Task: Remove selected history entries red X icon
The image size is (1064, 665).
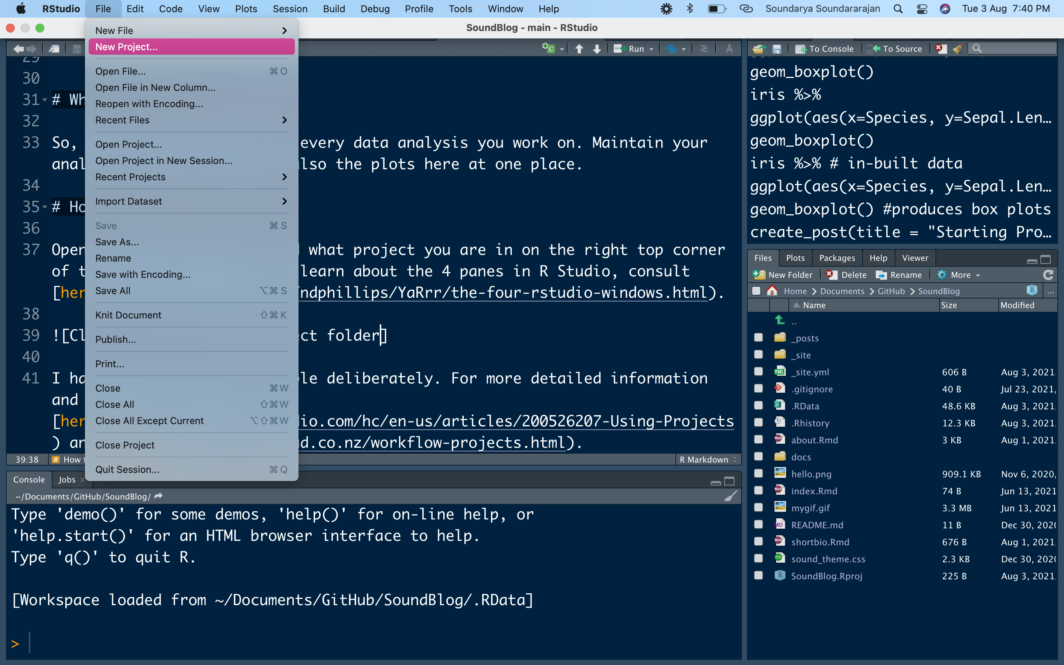Action: coord(940,48)
